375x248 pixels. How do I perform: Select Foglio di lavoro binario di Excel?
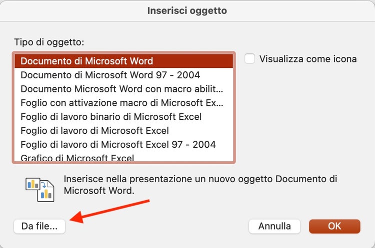(111, 117)
